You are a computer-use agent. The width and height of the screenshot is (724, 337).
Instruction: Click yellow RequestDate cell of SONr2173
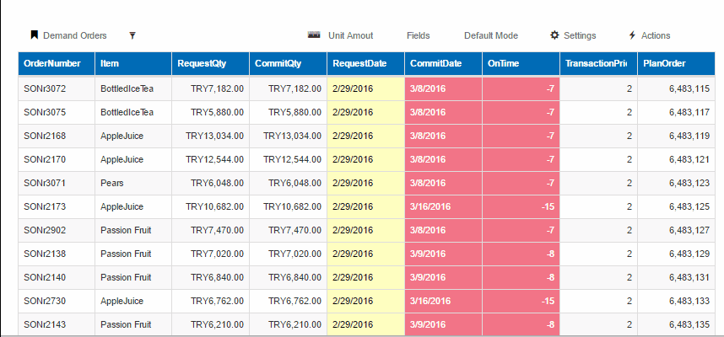(365, 206)
